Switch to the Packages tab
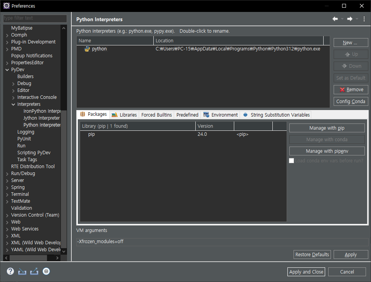 (94, 114)
